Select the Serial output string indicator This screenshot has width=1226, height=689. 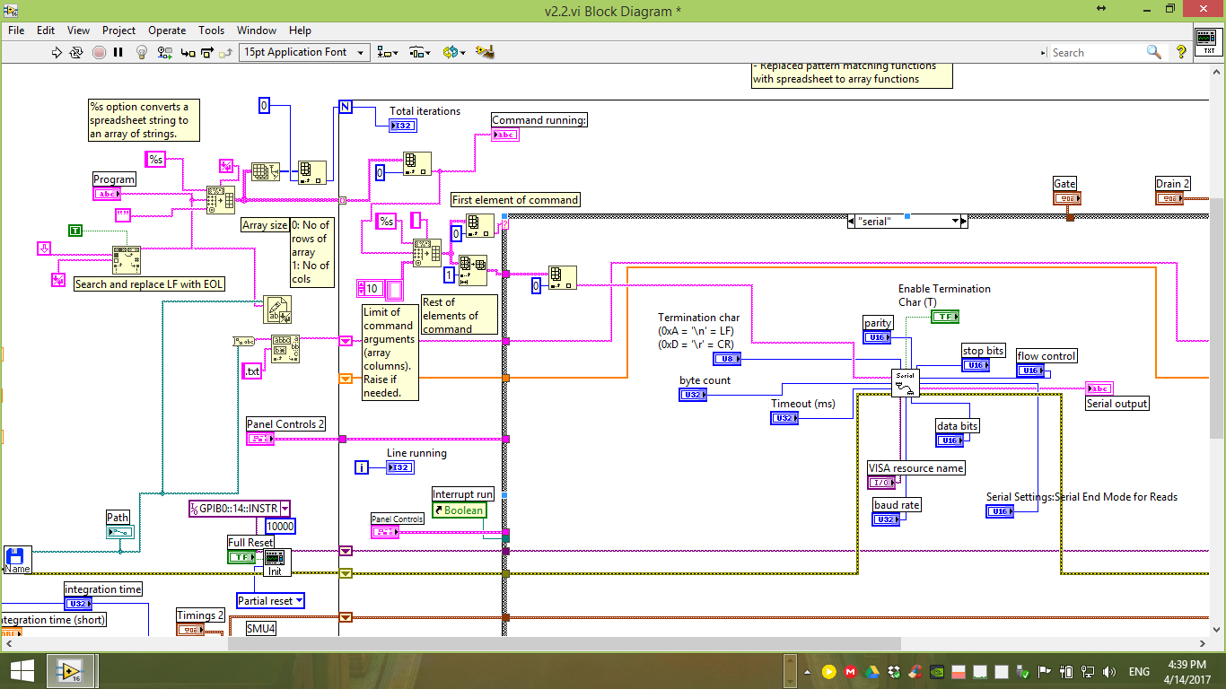pos(1099,388)
